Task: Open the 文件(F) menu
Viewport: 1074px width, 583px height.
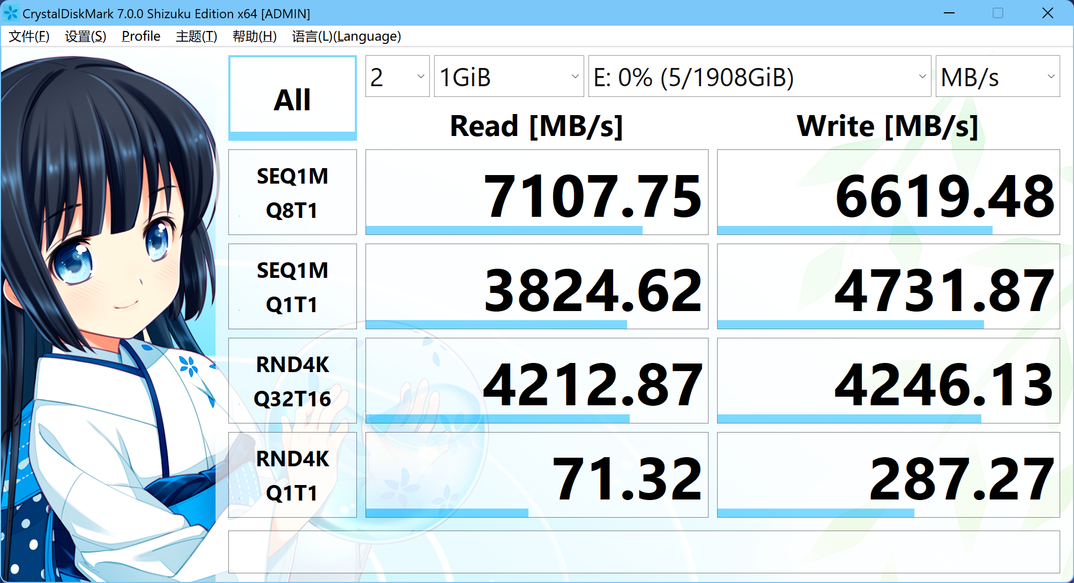Action: [29, 36]
